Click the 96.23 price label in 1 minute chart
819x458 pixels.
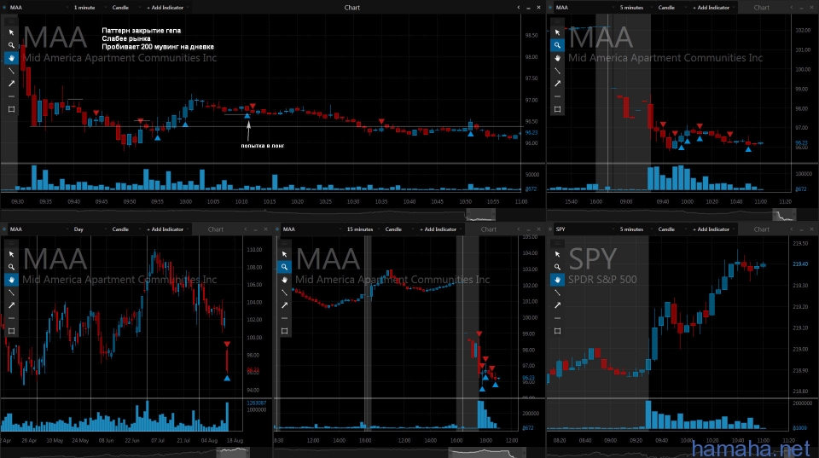[x=531, y=133]
